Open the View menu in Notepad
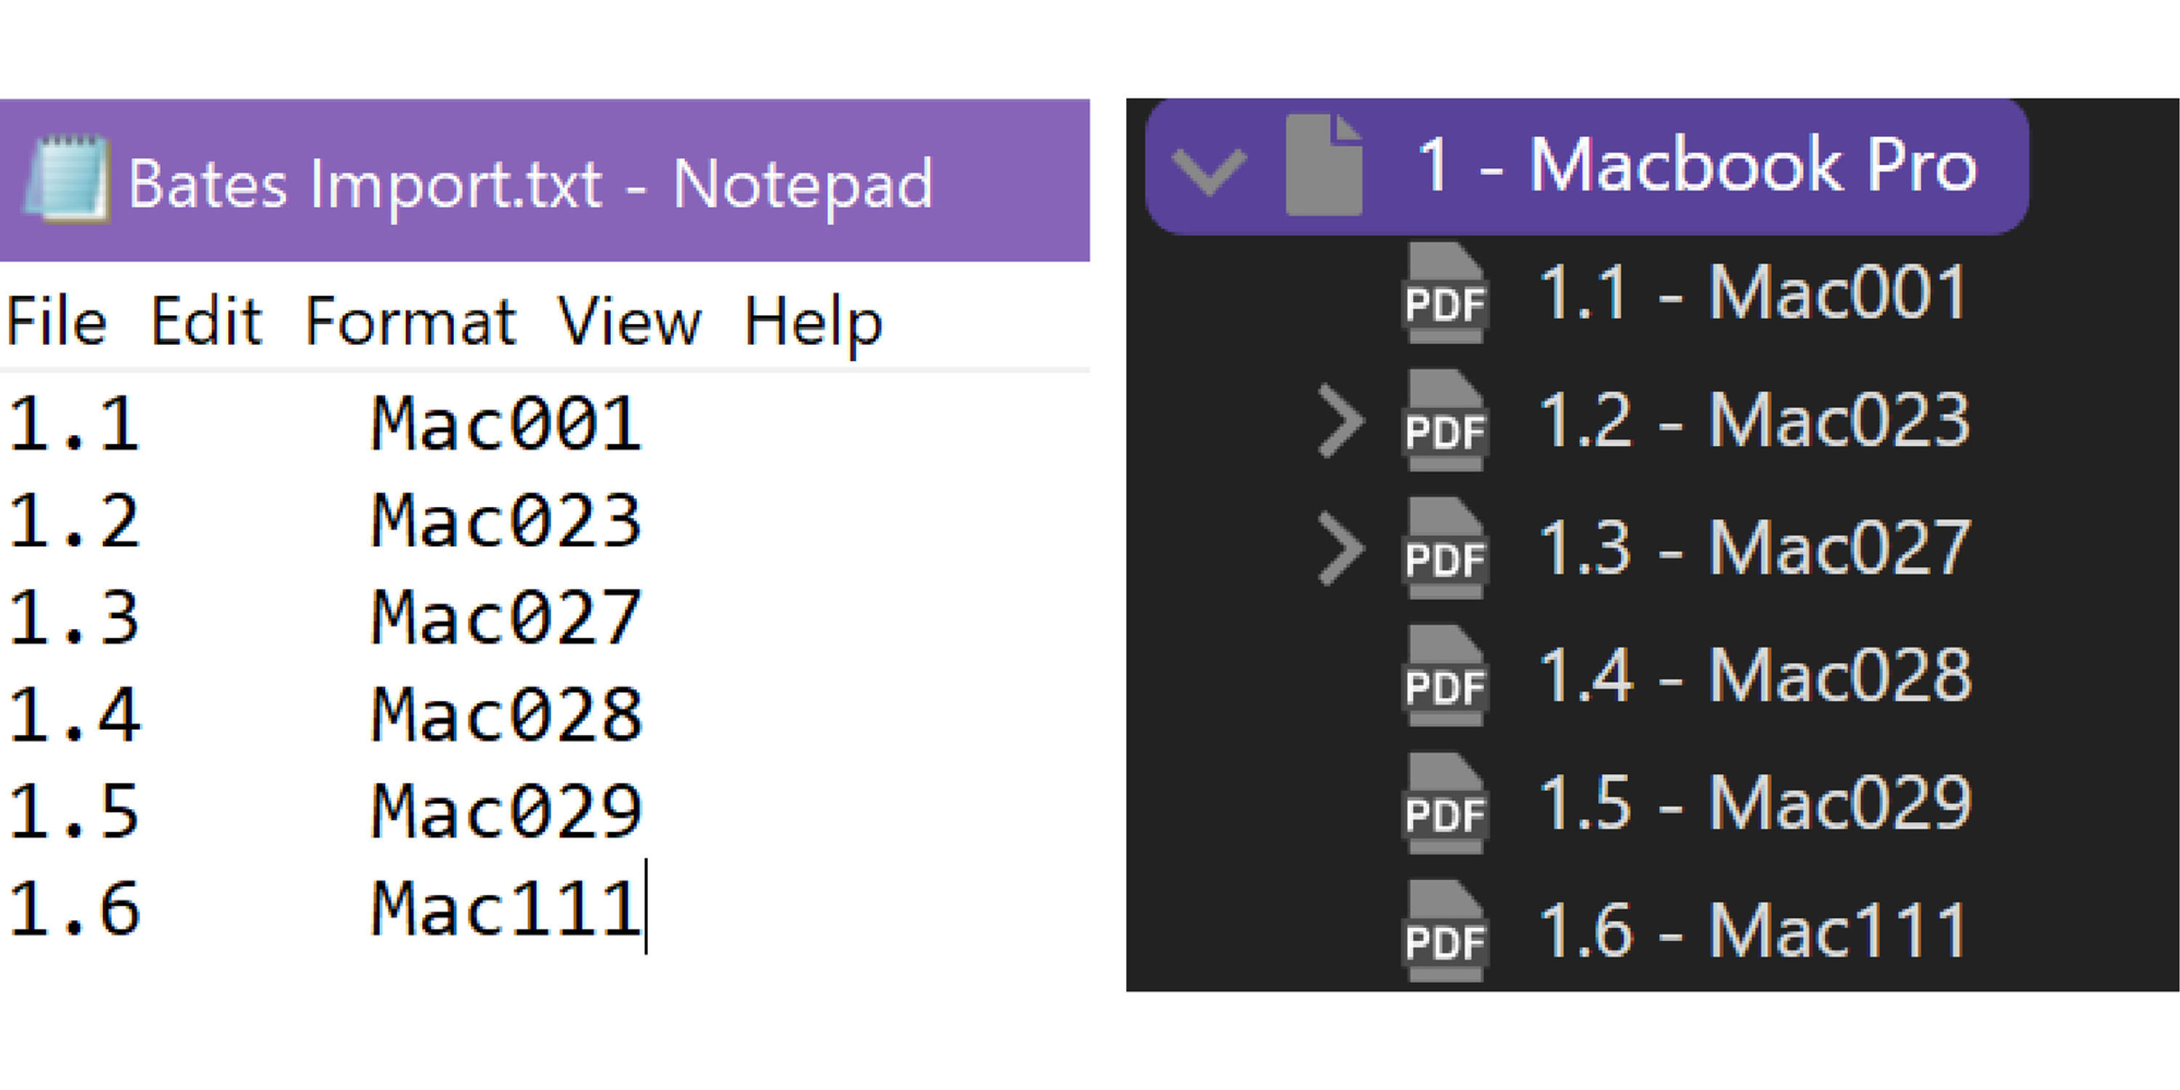 point(629,322)
